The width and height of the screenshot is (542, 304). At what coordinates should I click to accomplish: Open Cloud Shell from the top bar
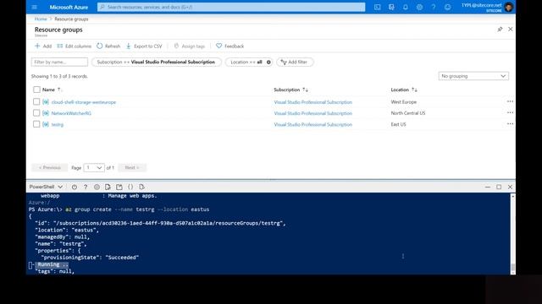(x=377, y=7)
